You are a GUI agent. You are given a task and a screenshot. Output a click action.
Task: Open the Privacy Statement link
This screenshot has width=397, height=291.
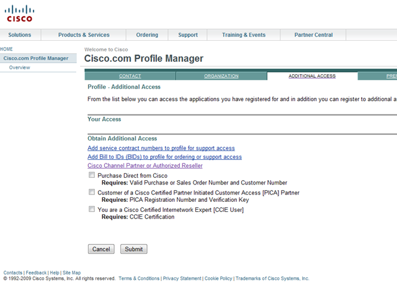[x=182, y=279]
